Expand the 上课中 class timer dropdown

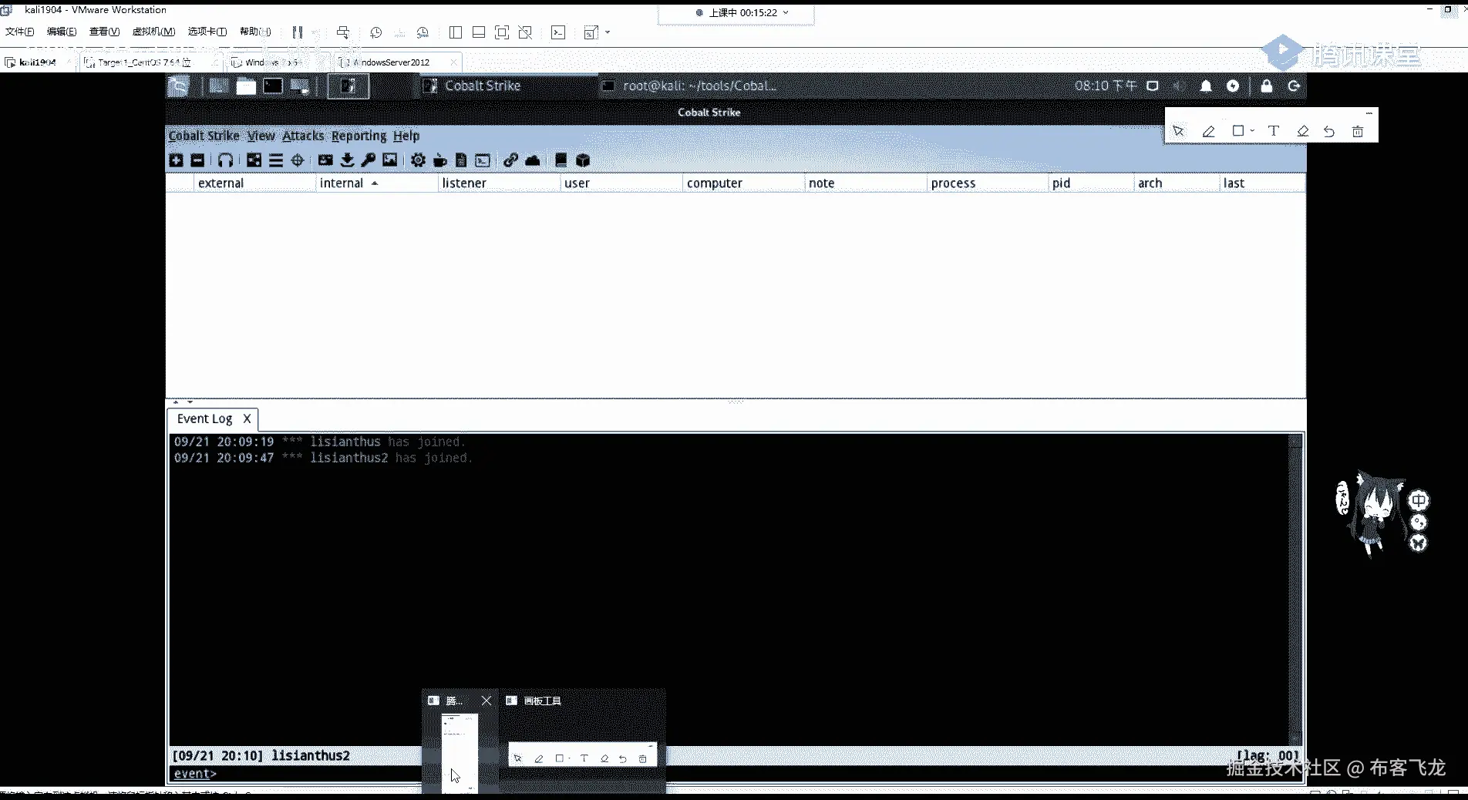point(786,12)
